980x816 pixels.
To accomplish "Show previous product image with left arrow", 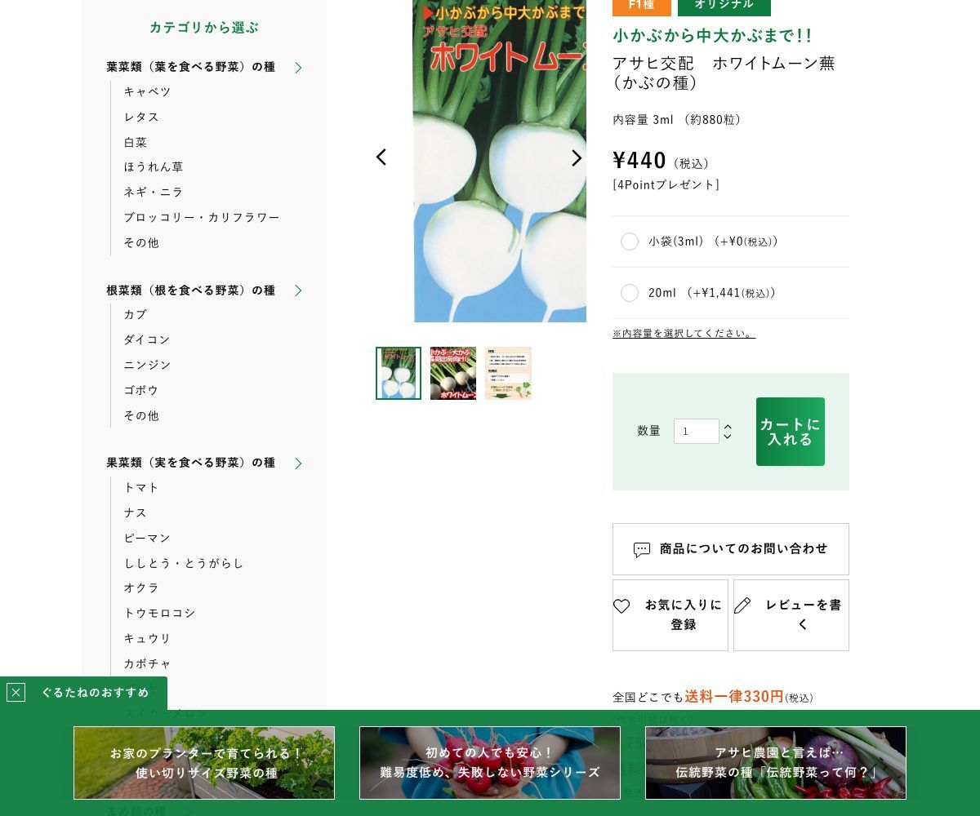I will coord(381,157).
